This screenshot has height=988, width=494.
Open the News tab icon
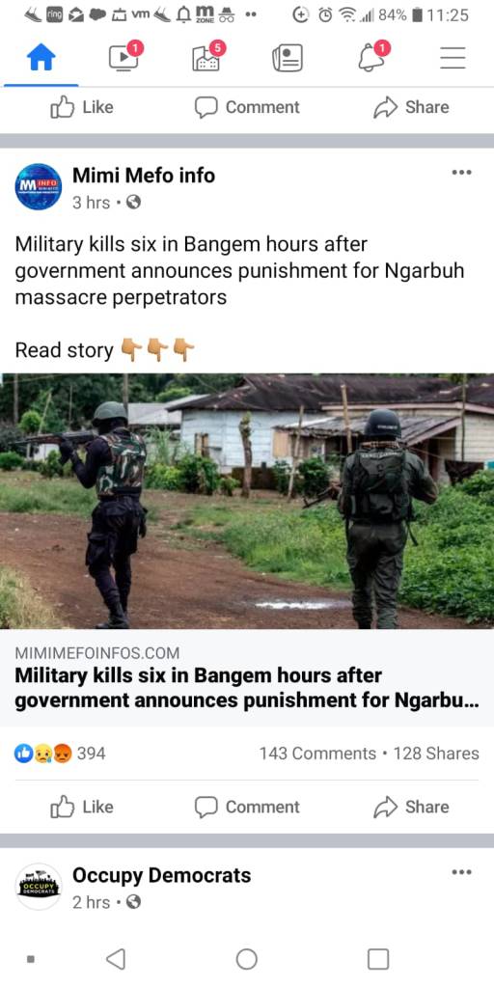(288, 59)
